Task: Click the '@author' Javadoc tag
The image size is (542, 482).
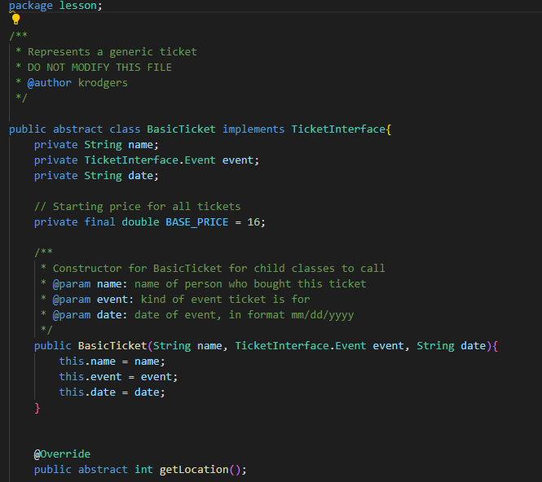Action: point(50,83)
